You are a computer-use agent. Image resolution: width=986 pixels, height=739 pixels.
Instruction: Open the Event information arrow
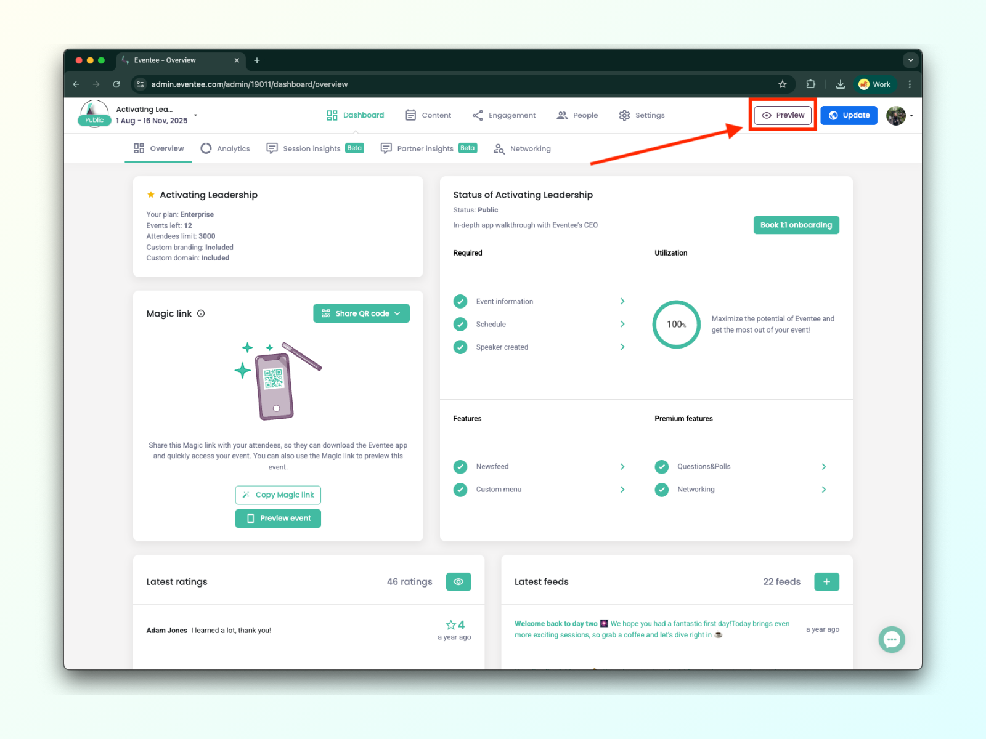click(x=622, y=301)
